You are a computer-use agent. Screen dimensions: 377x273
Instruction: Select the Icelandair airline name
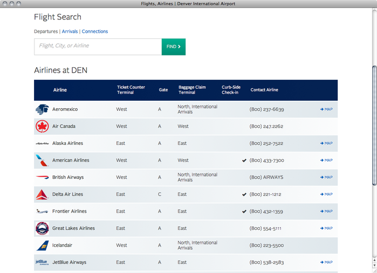[62, 246]
